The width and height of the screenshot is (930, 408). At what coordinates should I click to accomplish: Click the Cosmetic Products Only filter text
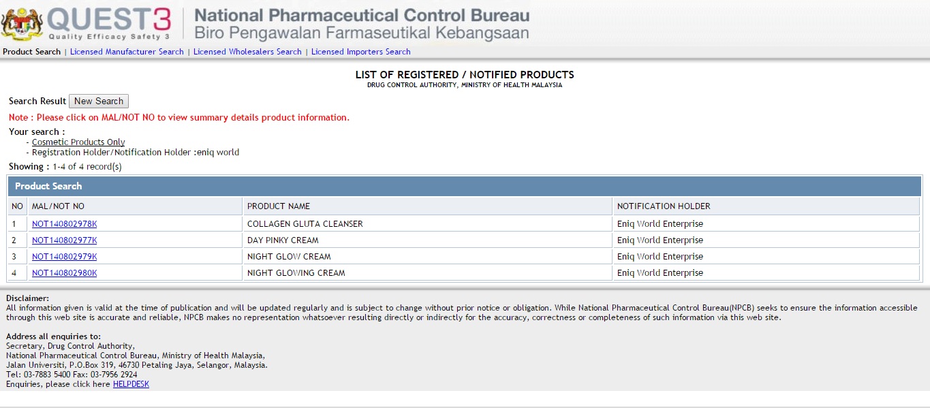coord(78,142)
